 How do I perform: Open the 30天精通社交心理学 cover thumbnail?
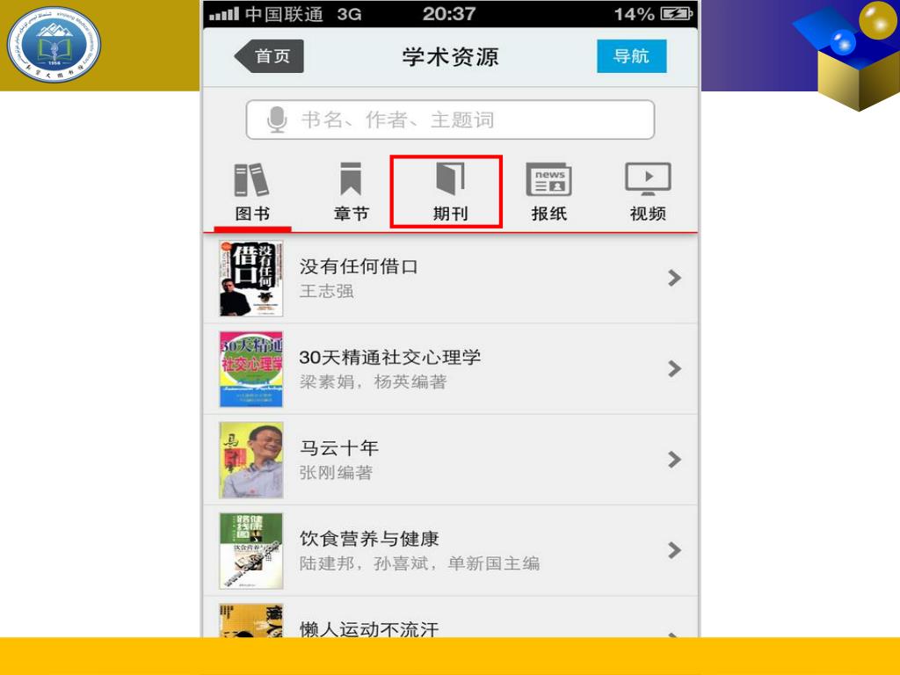(x=251, y=369)
